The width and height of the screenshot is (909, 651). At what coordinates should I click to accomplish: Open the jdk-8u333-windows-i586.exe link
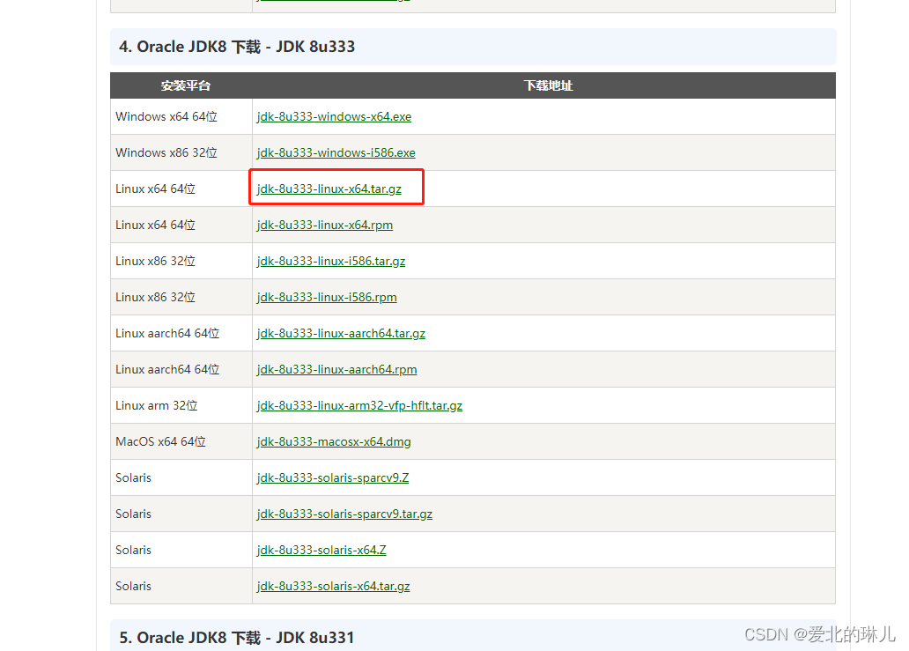[336, 152]
